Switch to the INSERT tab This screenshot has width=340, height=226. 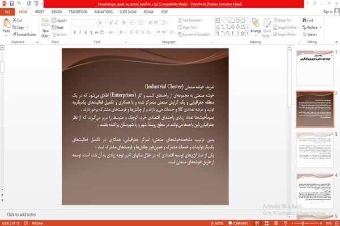(40, 12)
